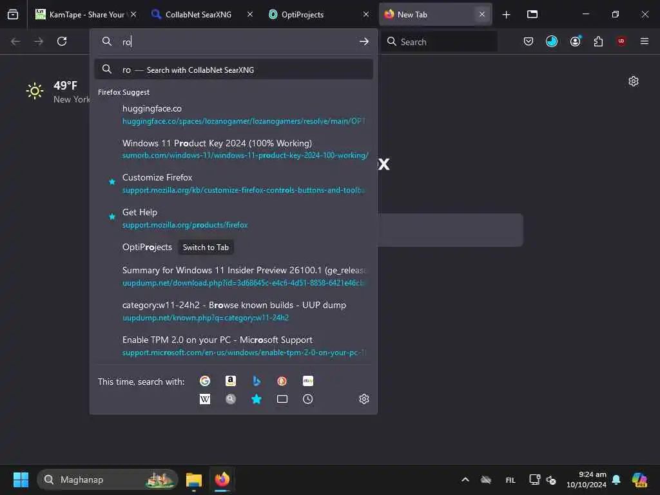
Task: Click address bar containing 'ro'
Action: [x=233, y=42]
